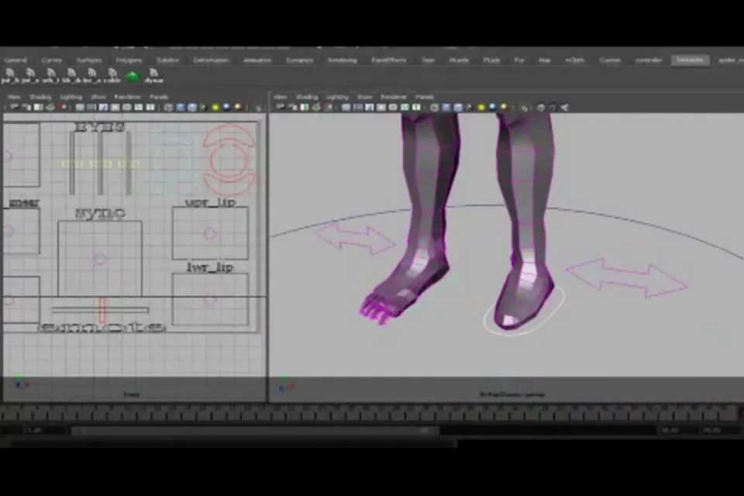The width and height of the screenshot is (744, 496).
Task: Open View menu in the front panel
Action: [14, 97]
